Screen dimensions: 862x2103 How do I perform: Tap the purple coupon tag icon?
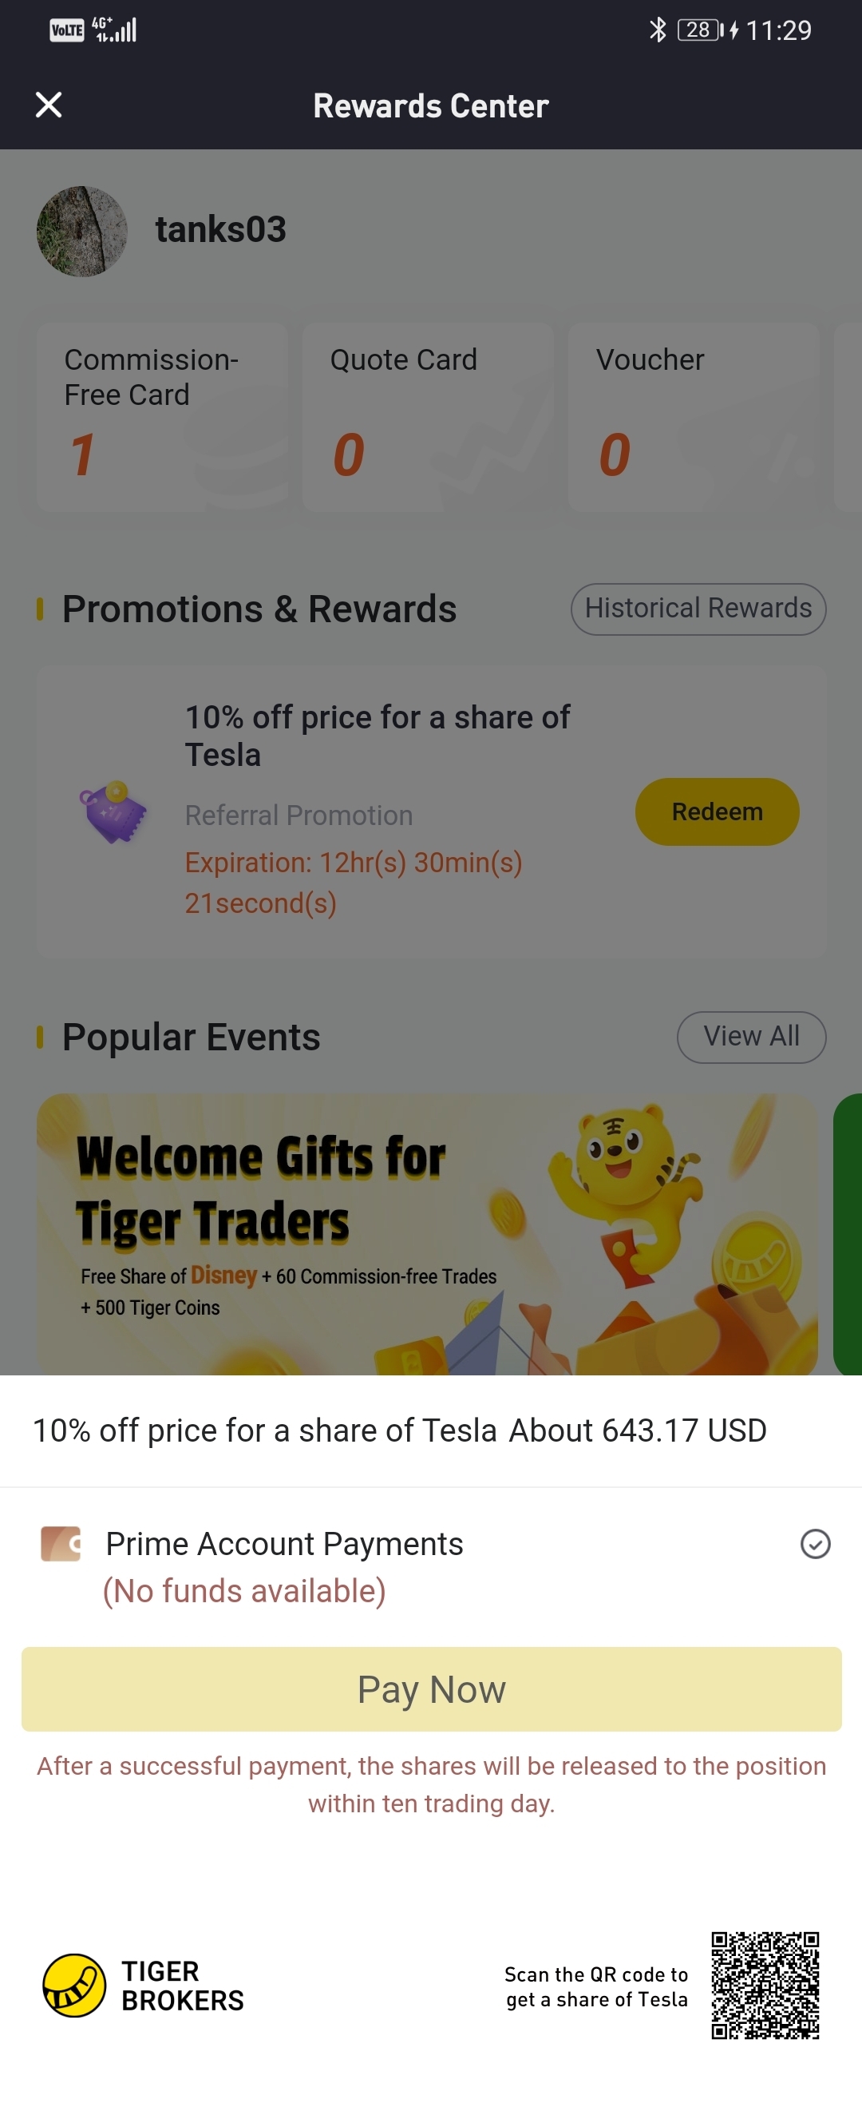pos(113,811)
